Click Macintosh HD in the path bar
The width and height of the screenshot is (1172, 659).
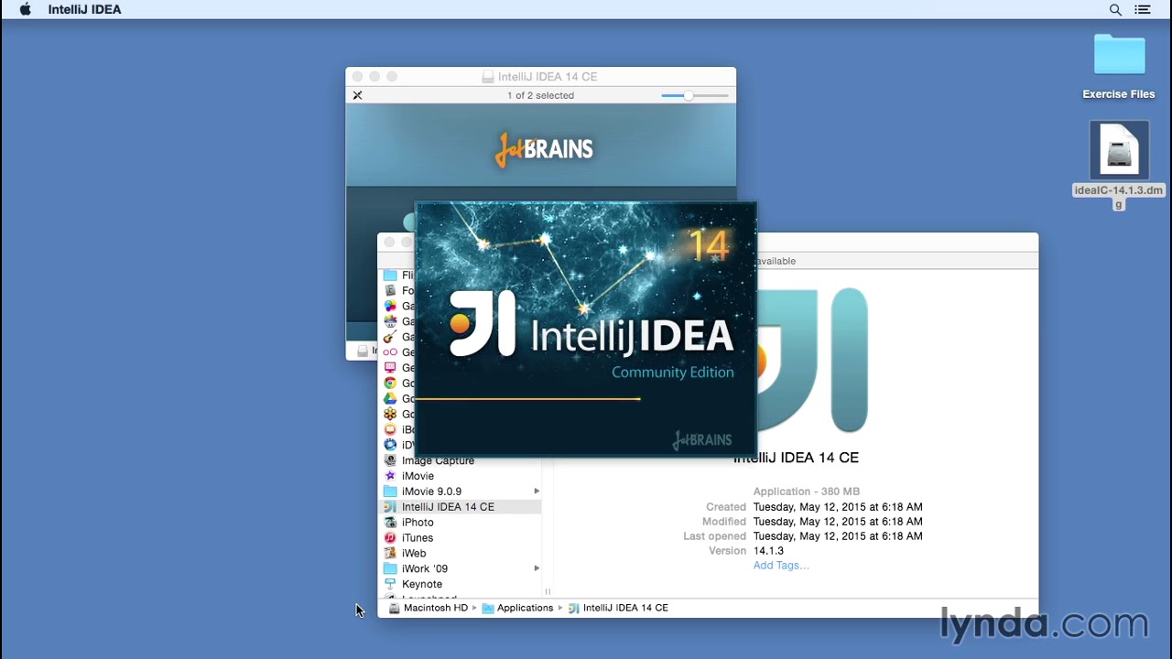(428, 608)
